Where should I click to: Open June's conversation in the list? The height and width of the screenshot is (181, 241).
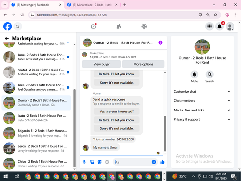pos(36,57)
